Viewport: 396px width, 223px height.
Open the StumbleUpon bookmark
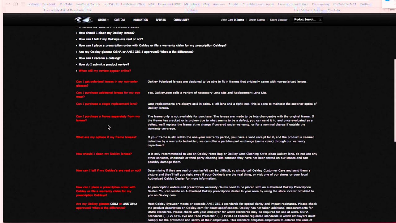point(252,4)
